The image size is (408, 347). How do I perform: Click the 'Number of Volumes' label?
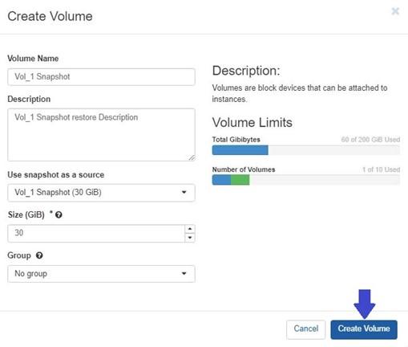[244, 169]
